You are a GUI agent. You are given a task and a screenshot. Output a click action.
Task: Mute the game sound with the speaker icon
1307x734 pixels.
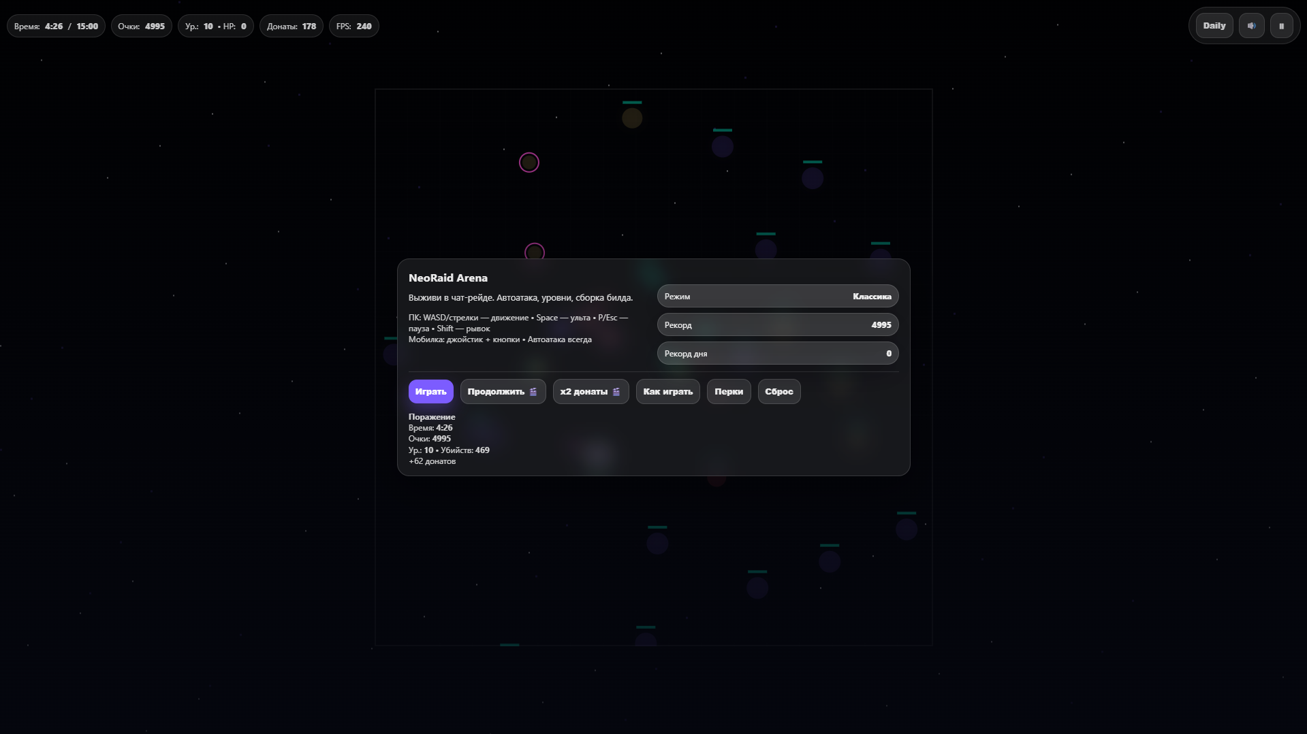point(1251,26)
